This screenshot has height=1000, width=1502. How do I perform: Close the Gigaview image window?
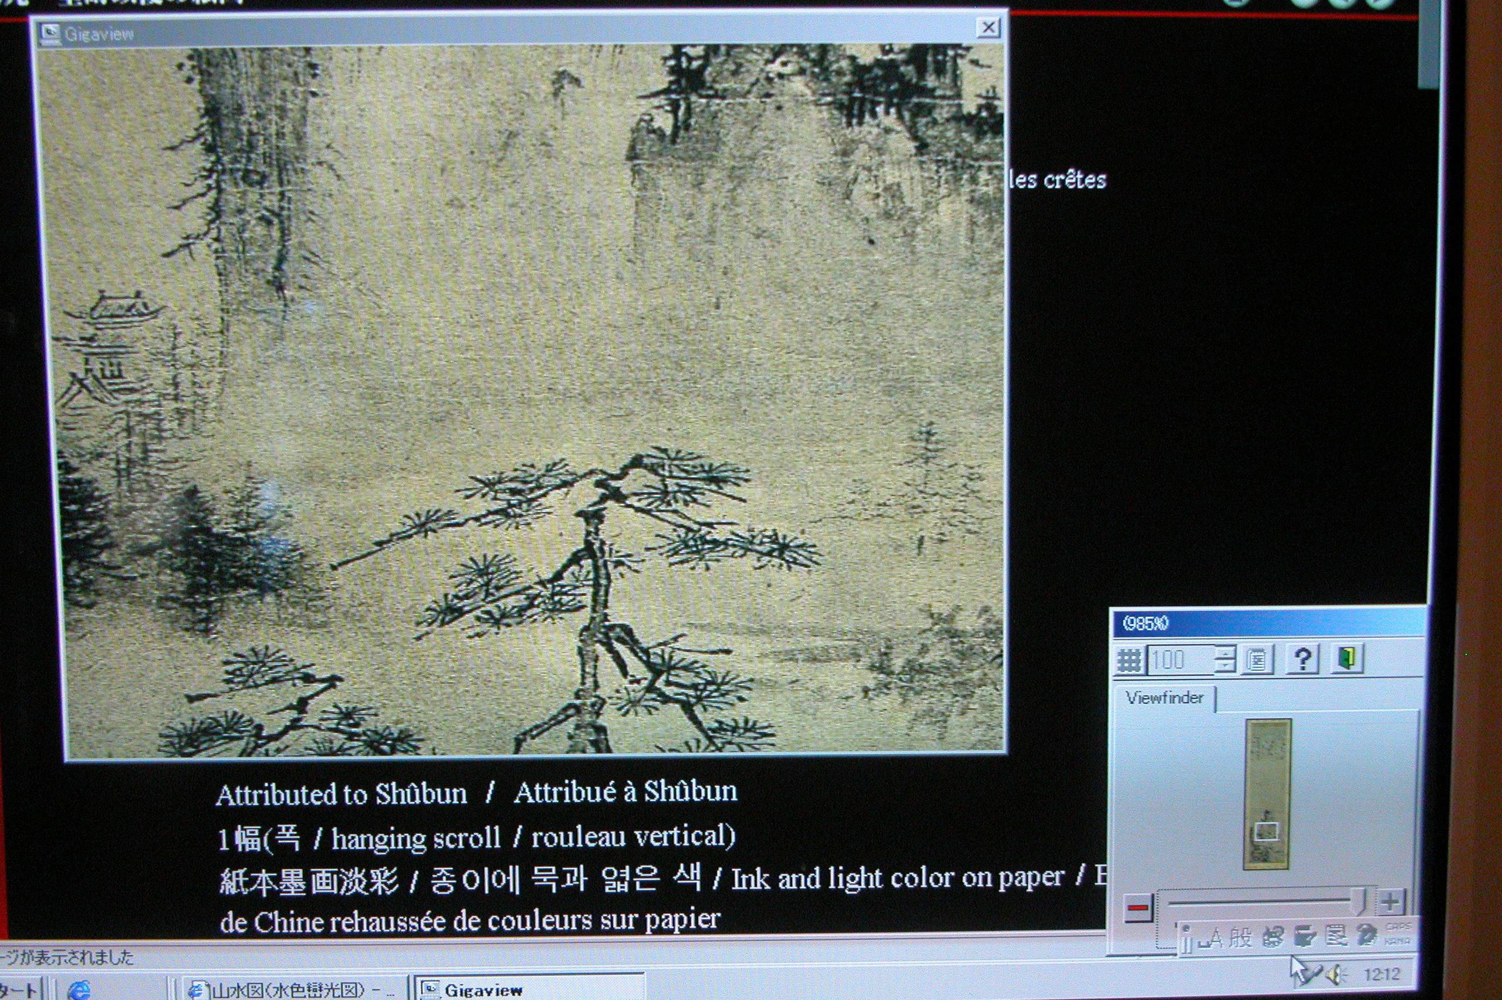click(988, 28)
